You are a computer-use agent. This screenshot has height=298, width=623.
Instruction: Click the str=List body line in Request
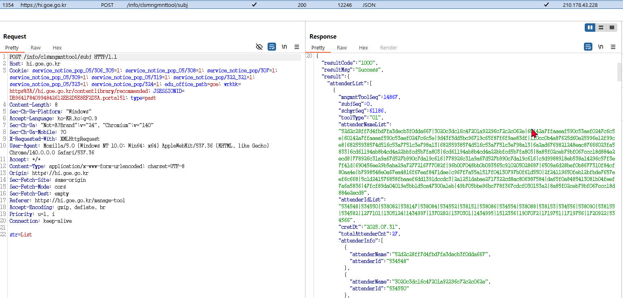21,234
